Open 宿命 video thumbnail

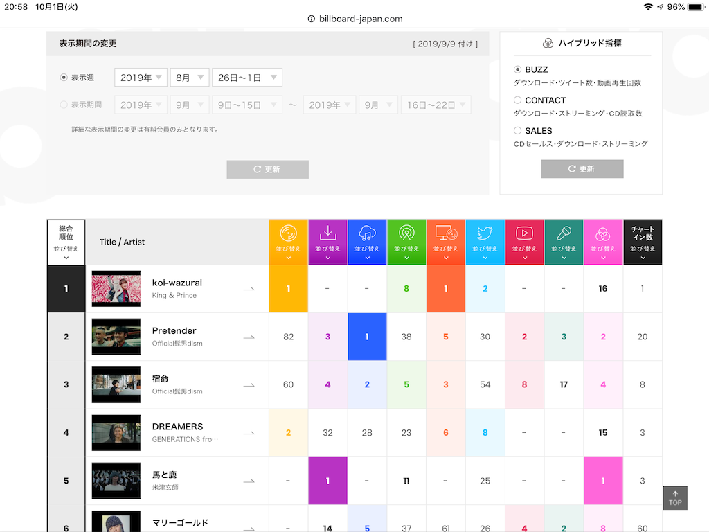pyautogui.click(x=116, y=384)
